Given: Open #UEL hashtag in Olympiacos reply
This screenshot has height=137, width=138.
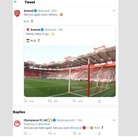Looking at the screenshot, I should click(97, 128).
